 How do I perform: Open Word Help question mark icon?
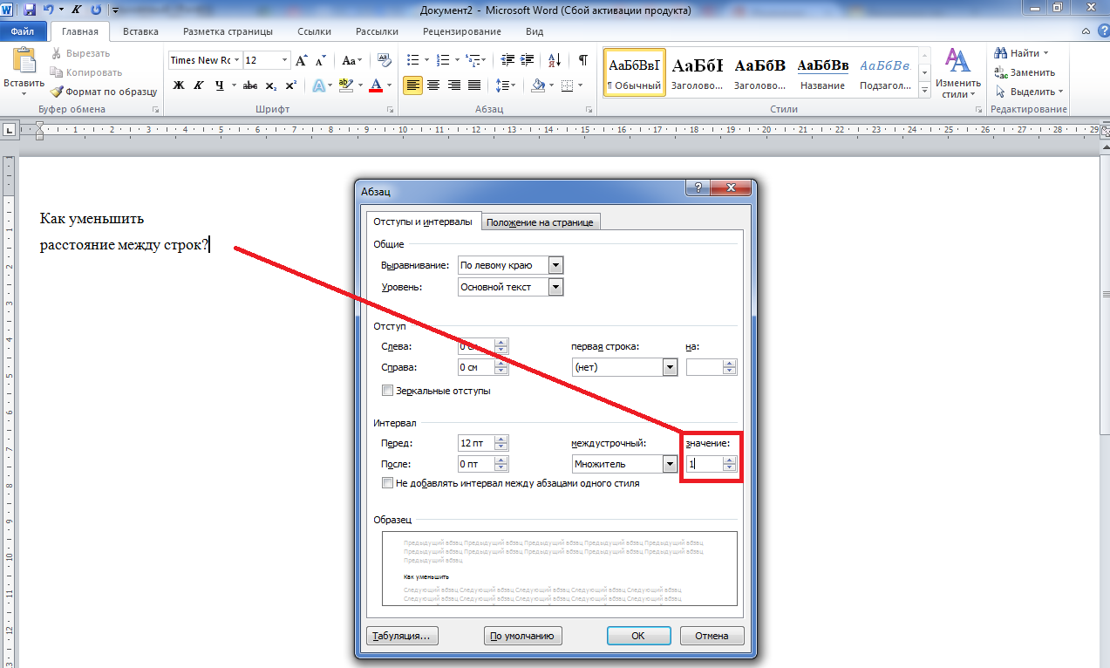pos(1102,31)
